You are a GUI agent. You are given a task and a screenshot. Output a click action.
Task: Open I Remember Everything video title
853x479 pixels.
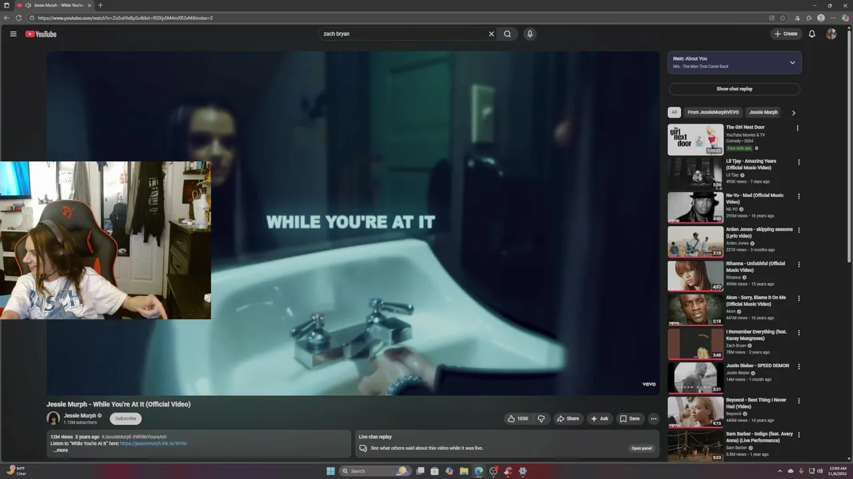point(756,335)
